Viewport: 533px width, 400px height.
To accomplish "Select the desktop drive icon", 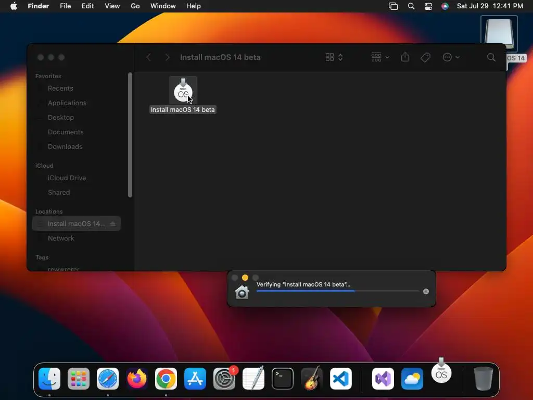I will click(x=499, y=33).
